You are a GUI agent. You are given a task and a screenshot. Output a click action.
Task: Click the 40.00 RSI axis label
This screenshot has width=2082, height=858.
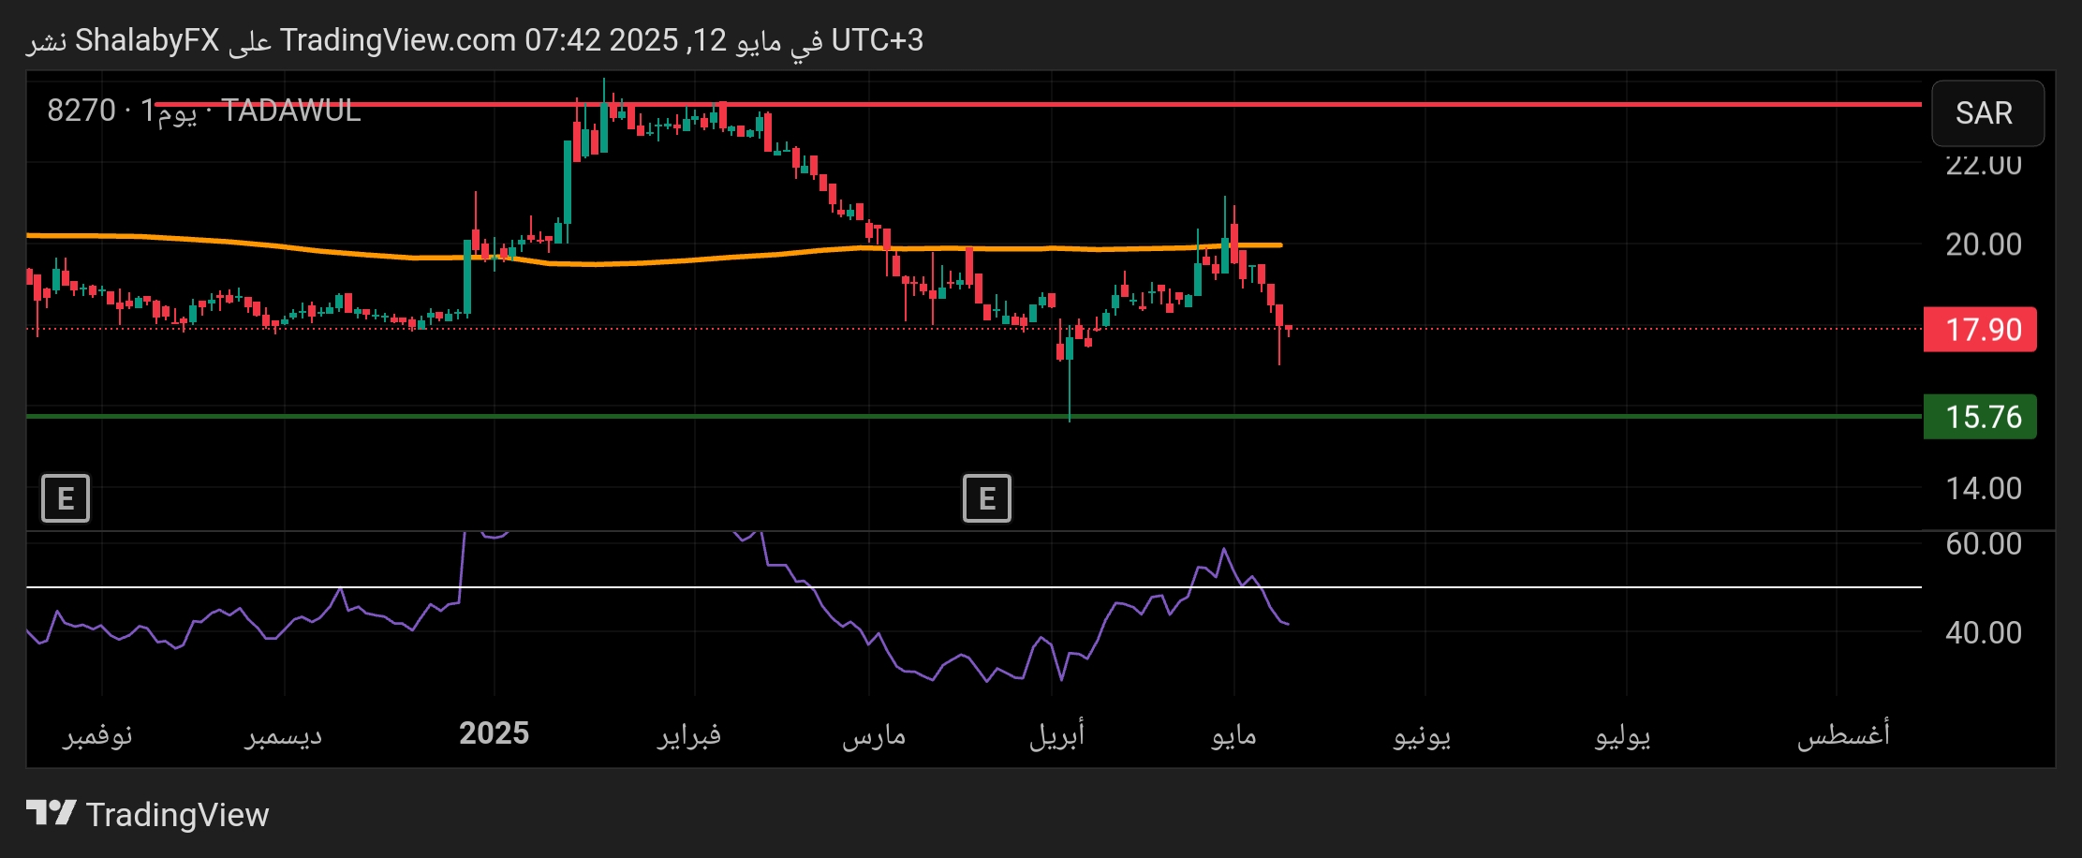click(x=1984, y=632)
